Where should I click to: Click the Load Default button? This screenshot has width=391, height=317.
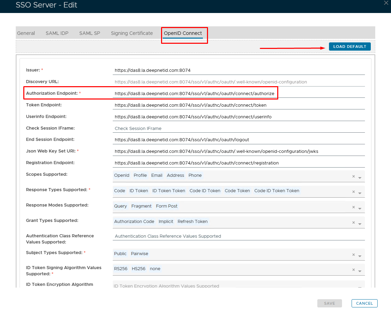pos(350,47)
